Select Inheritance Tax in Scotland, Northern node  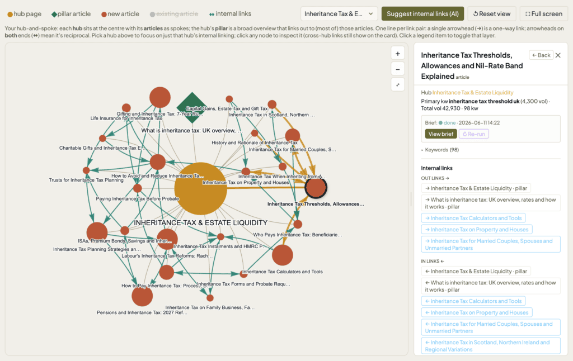[272, 104]
